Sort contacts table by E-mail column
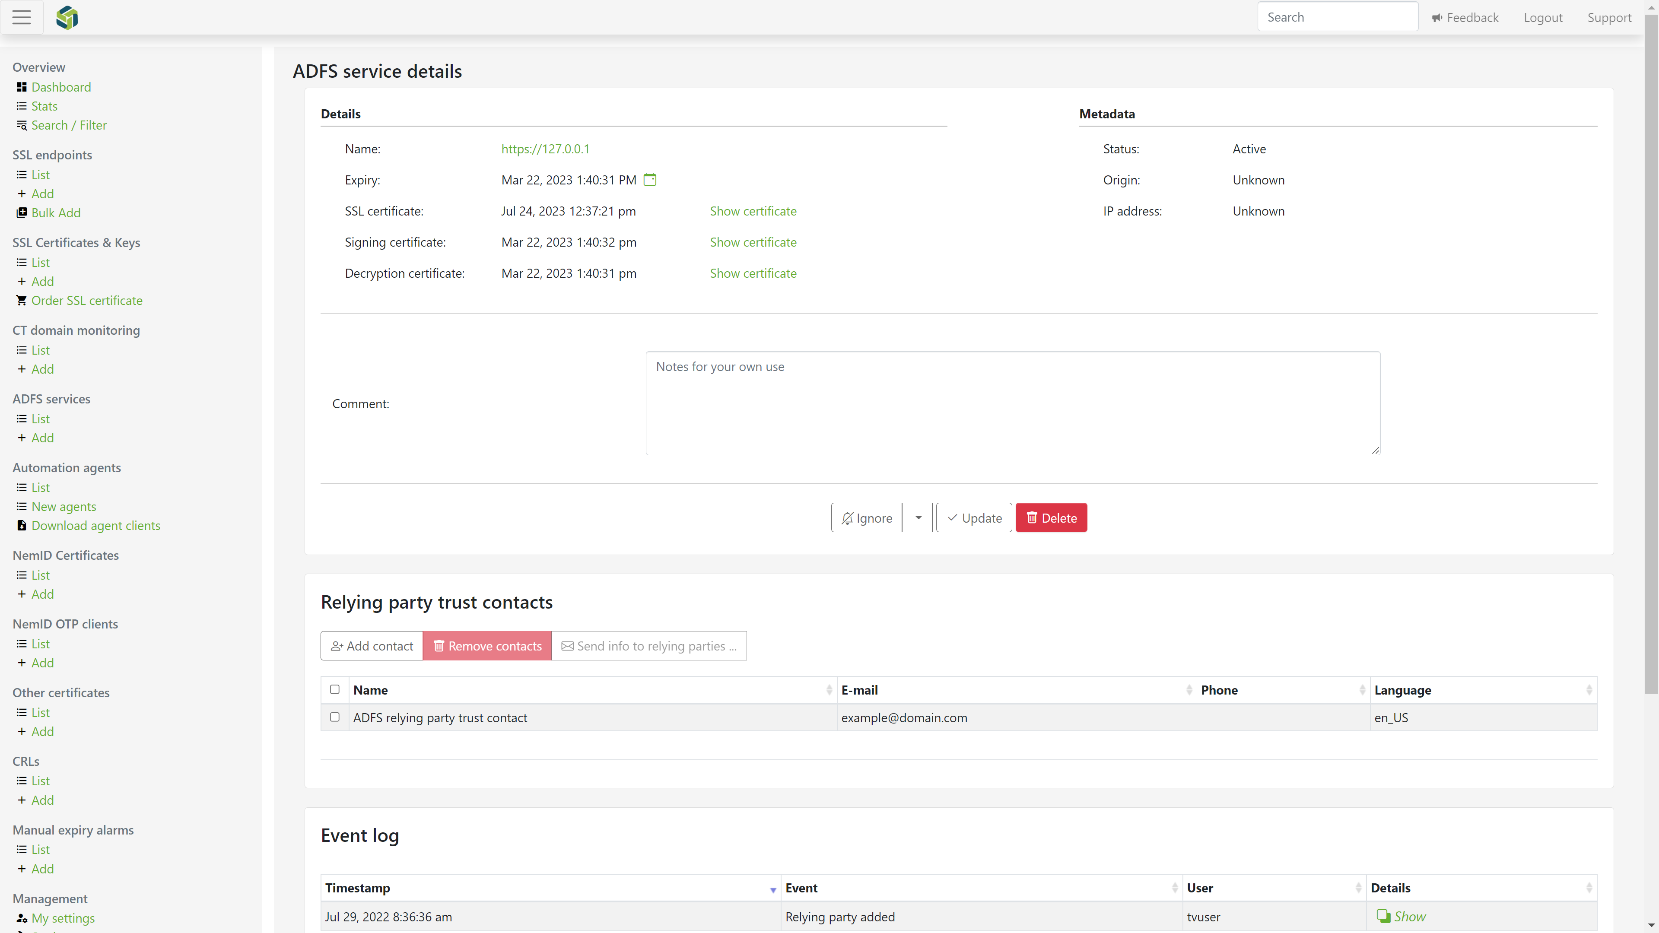Image resolution: width=1659 pixels, height=933 pixels. pos(1017,690)
